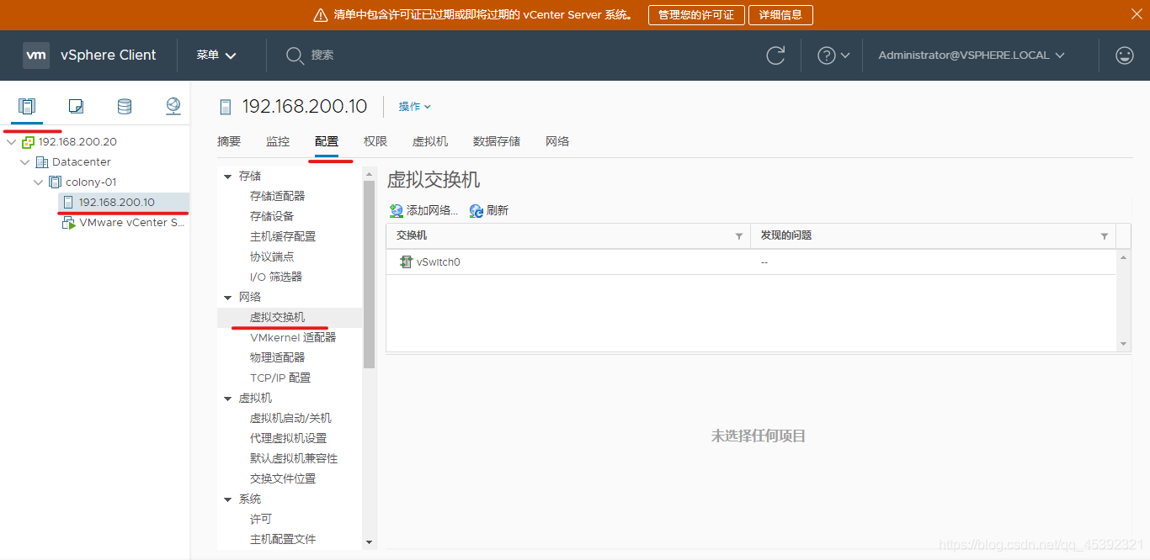This screenshot has width=1150, height=560.
Task: Open 存储适配器 settings
Action: point(278,196)
